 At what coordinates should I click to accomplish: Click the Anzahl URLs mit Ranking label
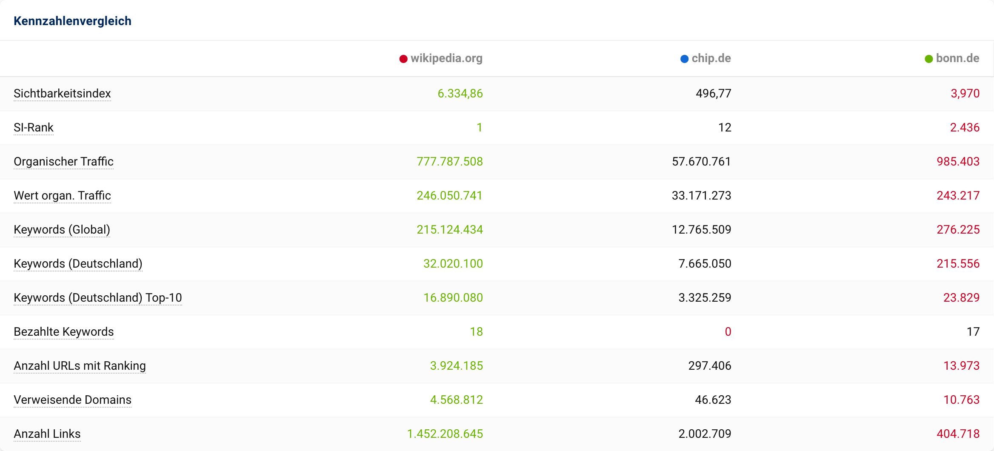point(80,366)
